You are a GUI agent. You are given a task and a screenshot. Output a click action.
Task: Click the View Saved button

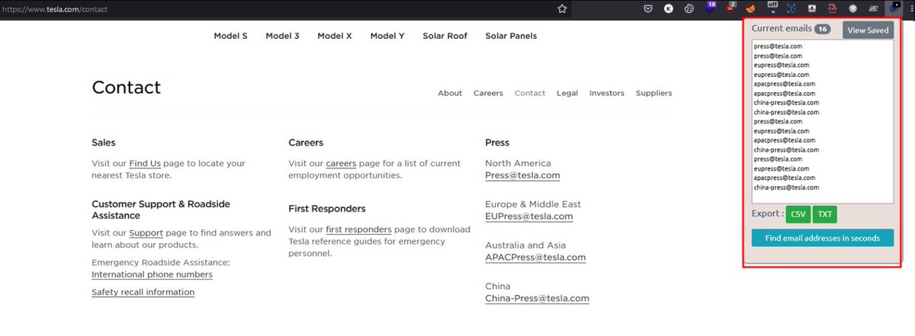tap(868, 30)
